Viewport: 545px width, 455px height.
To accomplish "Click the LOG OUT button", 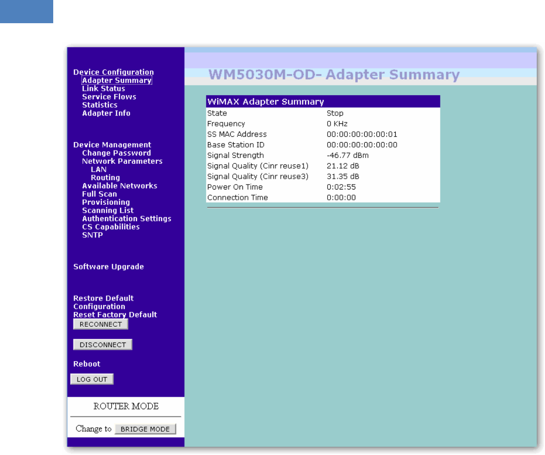I will coord(92,379).
